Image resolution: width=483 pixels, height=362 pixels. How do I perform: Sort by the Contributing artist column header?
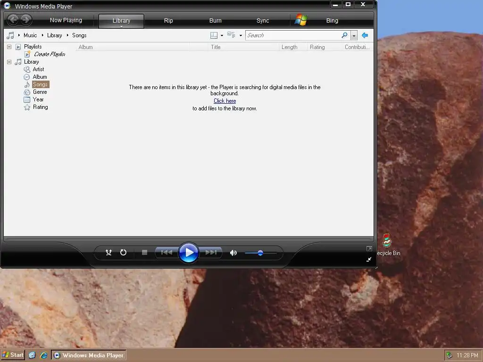[x=358, y=47]
